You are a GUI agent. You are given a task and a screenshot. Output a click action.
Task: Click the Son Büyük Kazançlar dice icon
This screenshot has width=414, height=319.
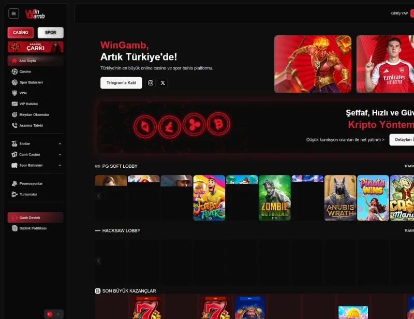(x=98, y=291)
